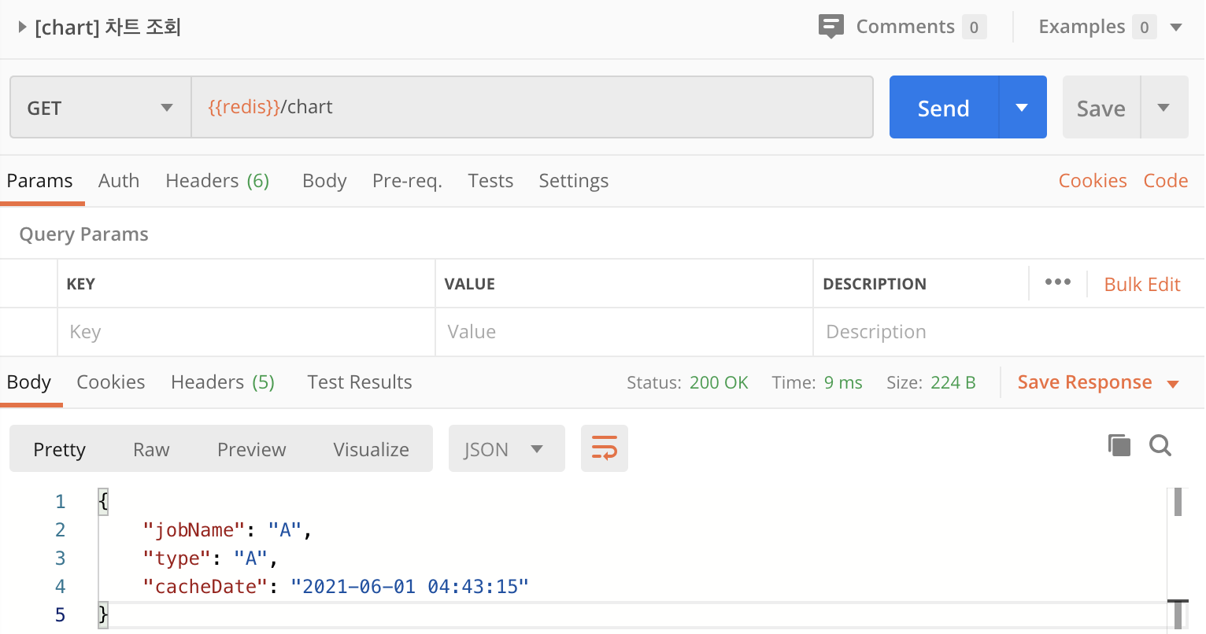Open the request Body tab

pyautogui.click(x=324, y=181)
